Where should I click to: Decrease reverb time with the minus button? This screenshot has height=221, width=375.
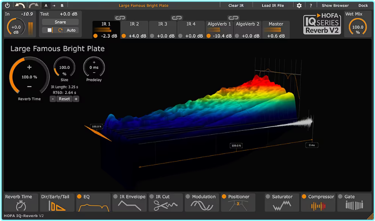(52, 99)
